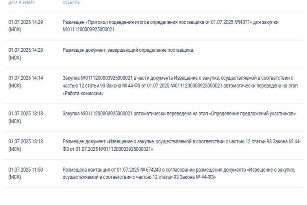Click the «Определение предложений участников» stage text

[x=251, y=114]
